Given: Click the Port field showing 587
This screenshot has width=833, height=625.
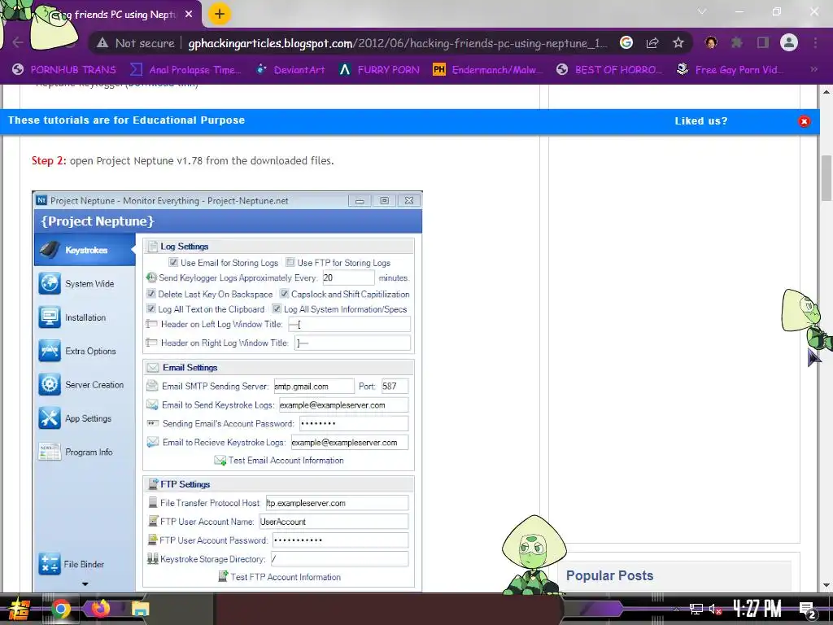Looking at the screenshot, I should point(395,386).
